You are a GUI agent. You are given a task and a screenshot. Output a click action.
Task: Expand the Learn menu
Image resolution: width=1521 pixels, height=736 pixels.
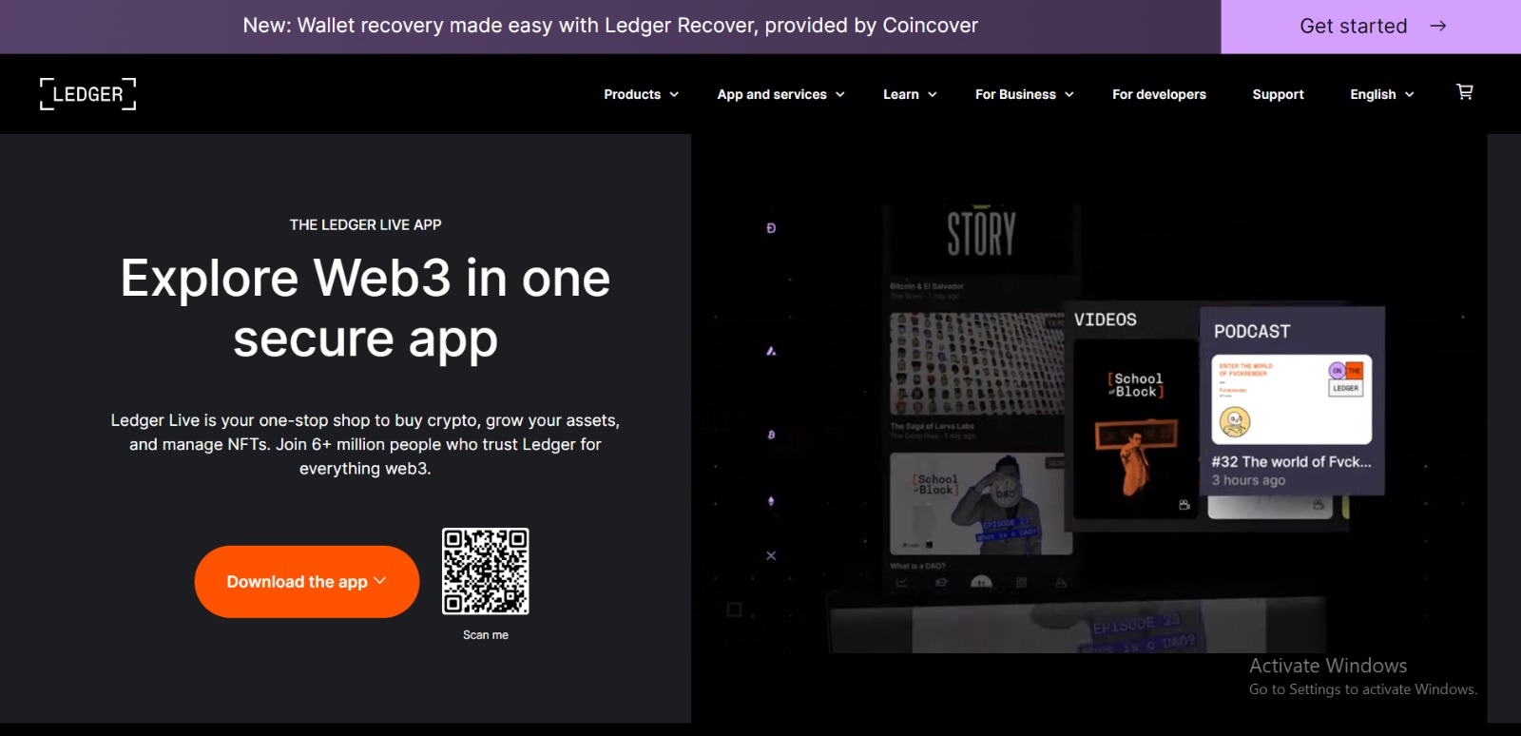coord(910,94)
